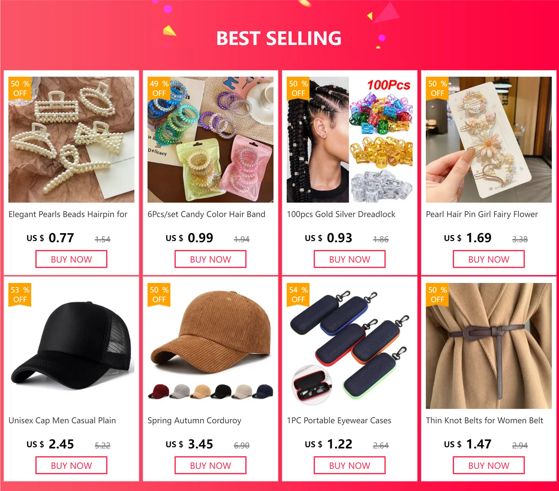Screen dimensions: 559x491
Task: Open the Pearl Hair Pin Girl Fairy Flower title
Action: pos(482,214)
